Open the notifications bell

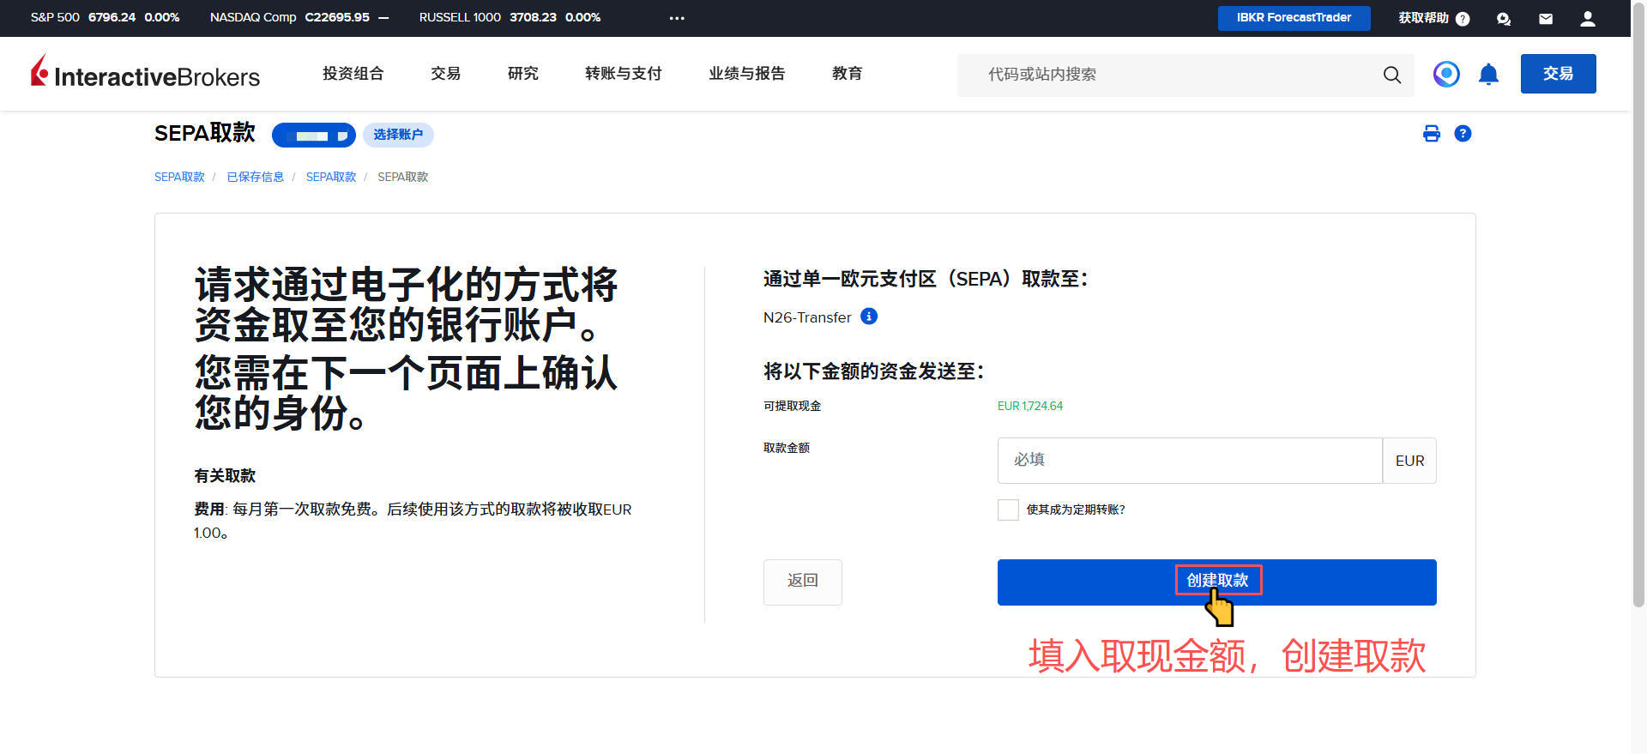1488,75
